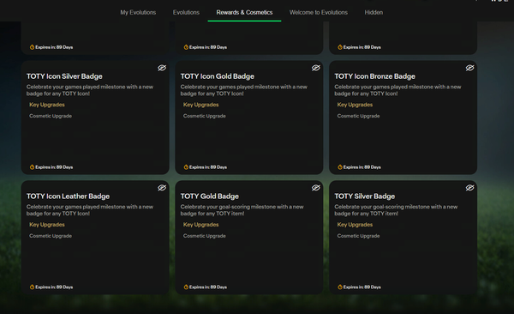Hide the TOTY Icon Leather Badge card
The height and width of the screenshot is (314, 514).
click(162, 188)
